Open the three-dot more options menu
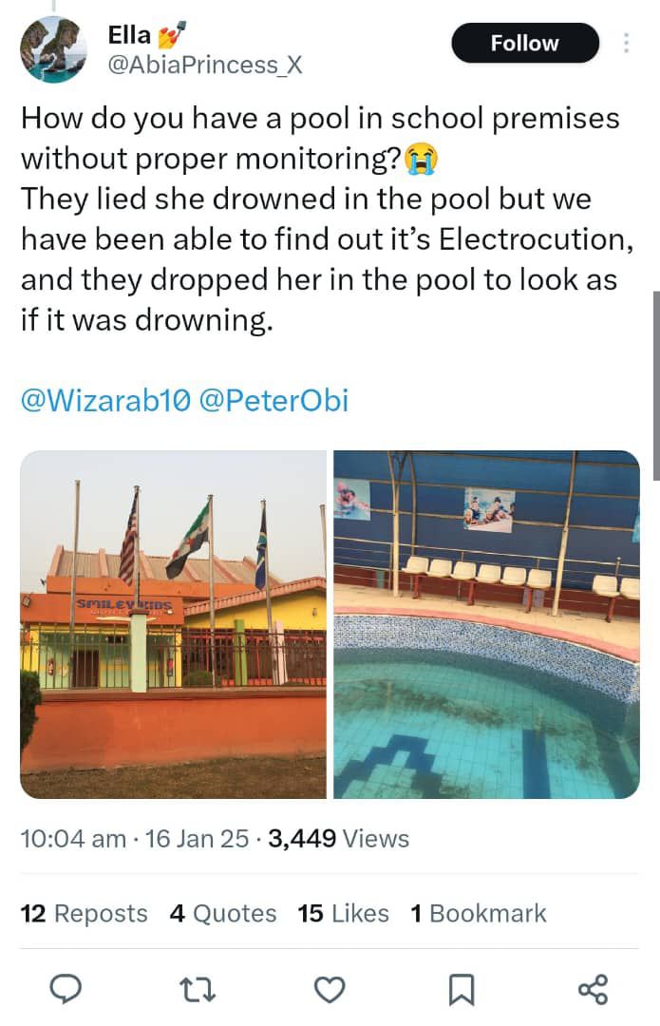Screen dimensions: 660x1026 (626, 44)
